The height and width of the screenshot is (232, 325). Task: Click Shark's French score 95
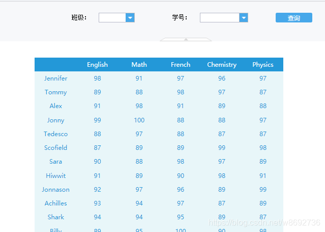pyautogui.click(x=181, y=217)
